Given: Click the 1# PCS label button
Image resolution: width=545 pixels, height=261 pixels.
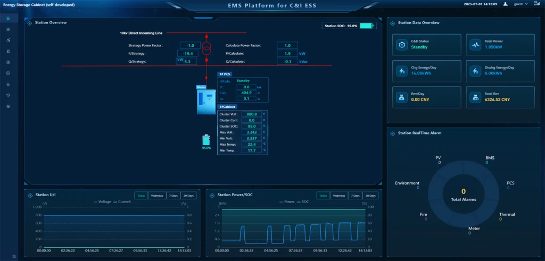Looking at the screenshot, I should 224,74.
